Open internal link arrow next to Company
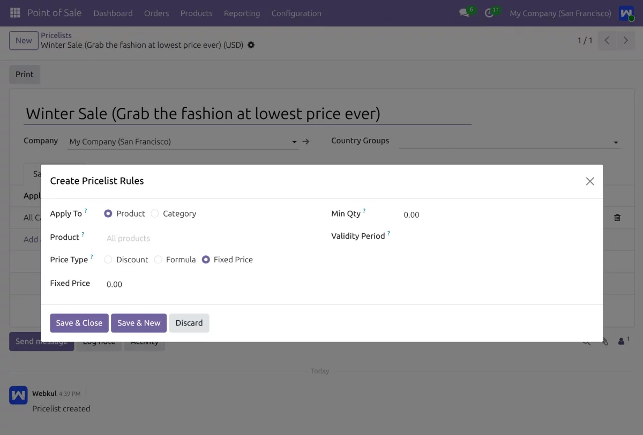 [306, 142]
